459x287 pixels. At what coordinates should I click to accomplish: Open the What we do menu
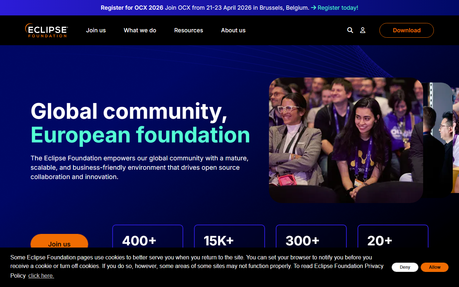click(140, 30)
